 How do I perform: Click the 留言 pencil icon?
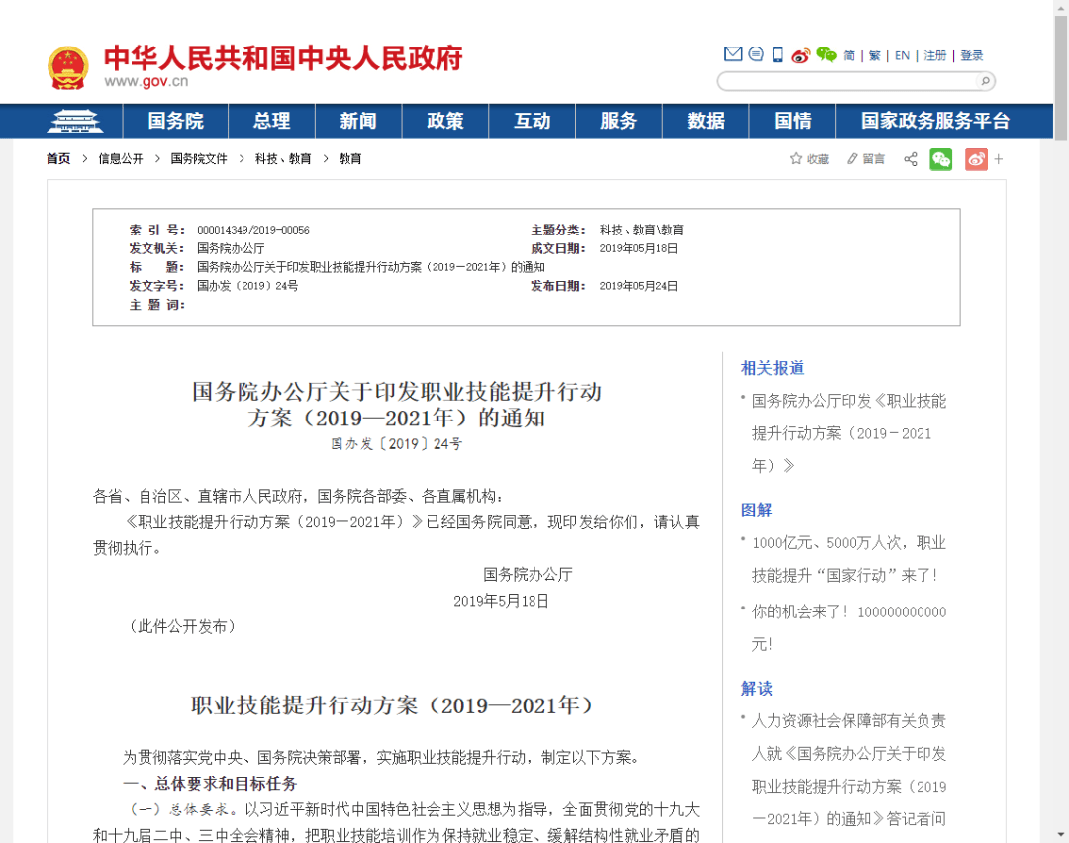point(852,158)
